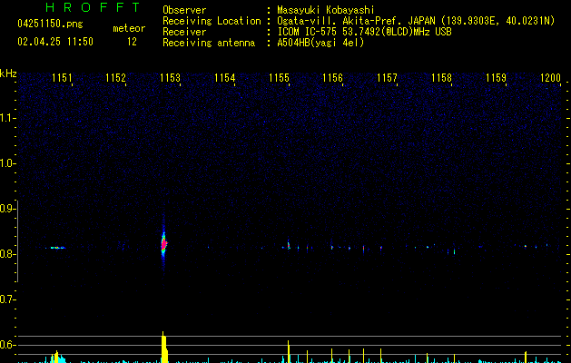Click the ICOM IC-575 53.7492 MHz receiver text

pyautogui.click(x=365, y=32)
